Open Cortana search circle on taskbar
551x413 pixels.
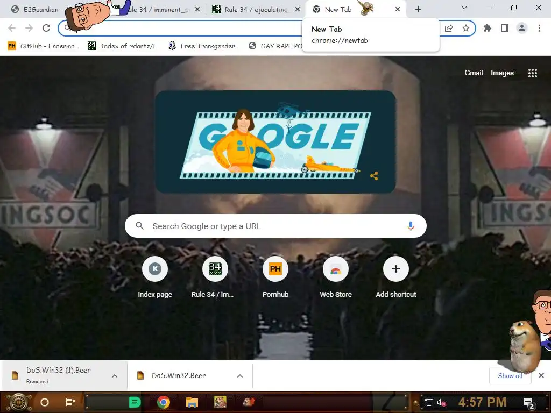(x=45, y=402)
